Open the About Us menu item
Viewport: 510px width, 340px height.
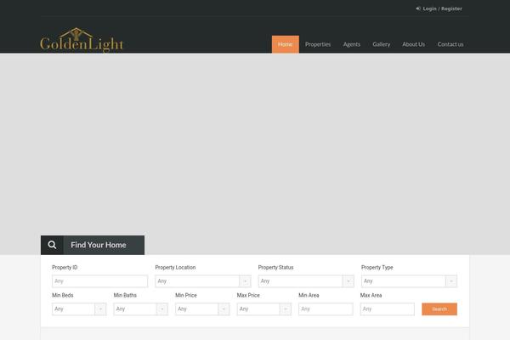point(413,44)
